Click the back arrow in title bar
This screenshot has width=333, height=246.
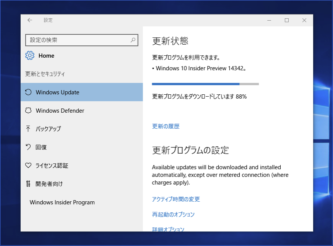pos(30,20)
